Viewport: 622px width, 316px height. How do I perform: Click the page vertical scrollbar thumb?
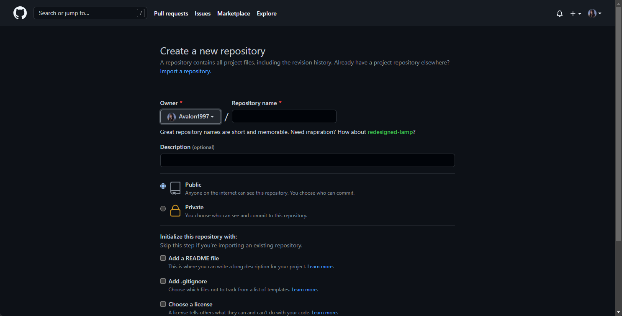[619, 124]
